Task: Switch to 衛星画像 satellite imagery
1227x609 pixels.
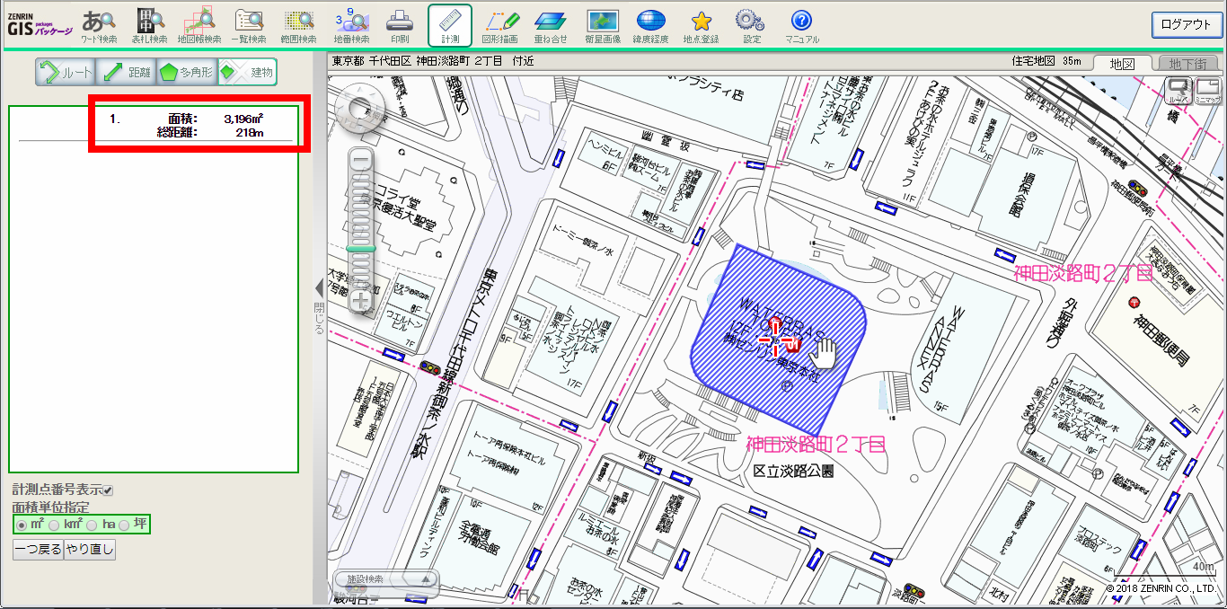Action: tap(602, 24)
